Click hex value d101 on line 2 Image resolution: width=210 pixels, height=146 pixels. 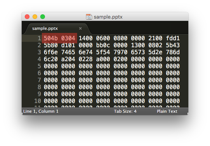click(68, 45)
